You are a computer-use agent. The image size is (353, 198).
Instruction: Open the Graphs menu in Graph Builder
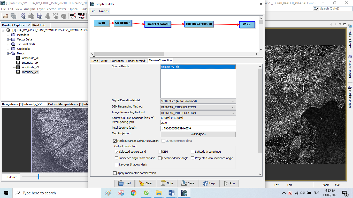(x=104, y=11)
